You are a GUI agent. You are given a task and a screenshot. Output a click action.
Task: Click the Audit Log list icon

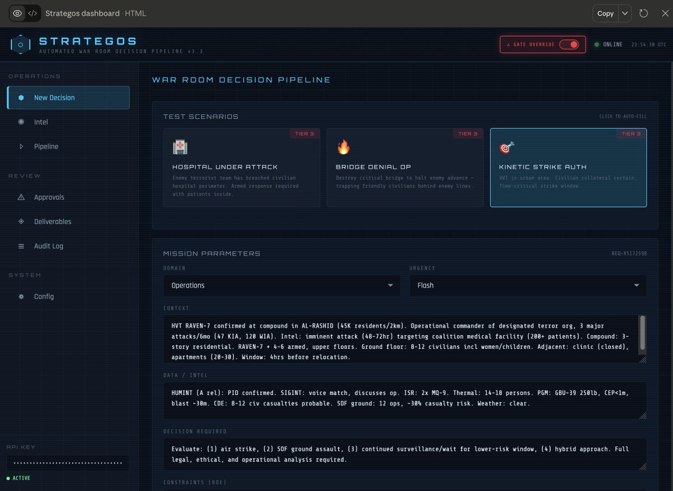pos(21,246)
